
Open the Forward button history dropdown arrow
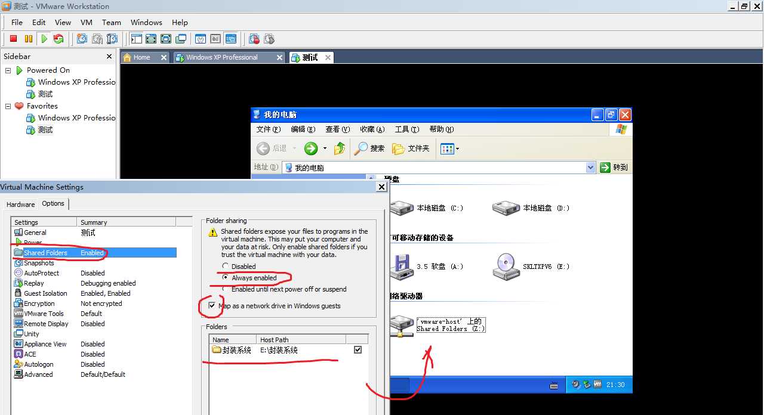click(325, 148)
